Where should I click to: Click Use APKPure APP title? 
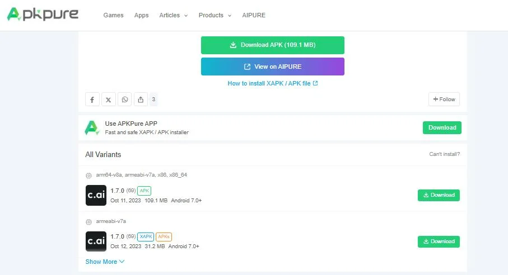tap(131, 124)
